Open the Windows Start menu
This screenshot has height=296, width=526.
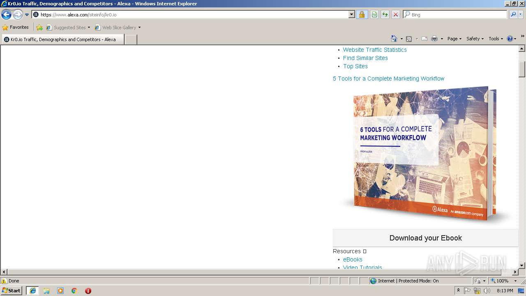(12, 291)
